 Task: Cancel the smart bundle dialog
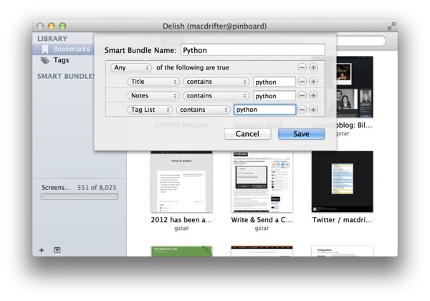pyautogui.click(x=247, y=134)
